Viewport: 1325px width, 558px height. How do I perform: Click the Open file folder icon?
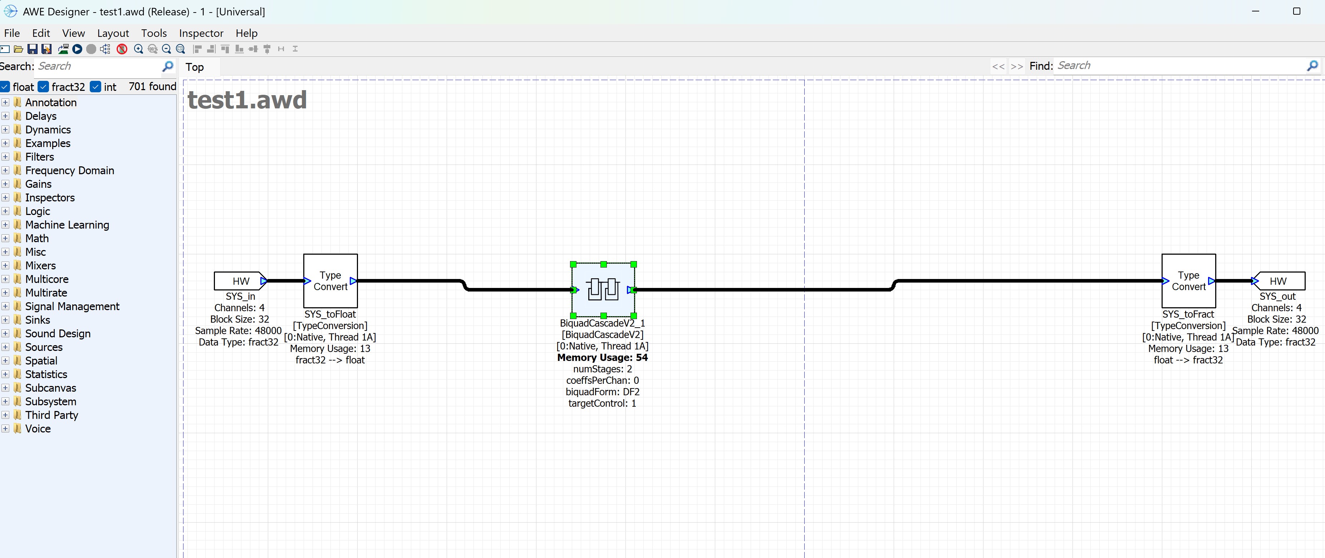pyautogui.click(x=19, y=49)
